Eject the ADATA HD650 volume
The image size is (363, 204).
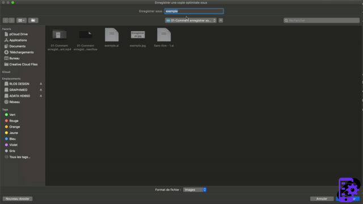pos(41,96)
